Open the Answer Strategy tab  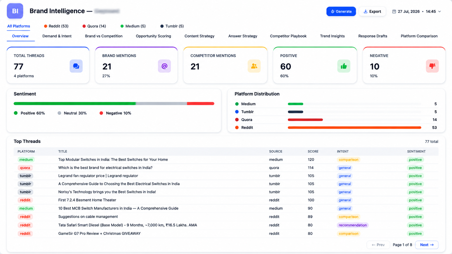[243, 36]
